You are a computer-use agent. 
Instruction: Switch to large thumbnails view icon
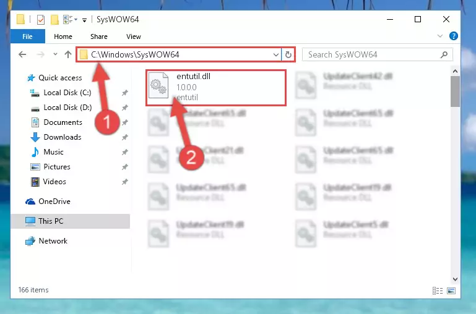[x=451, y=291]
